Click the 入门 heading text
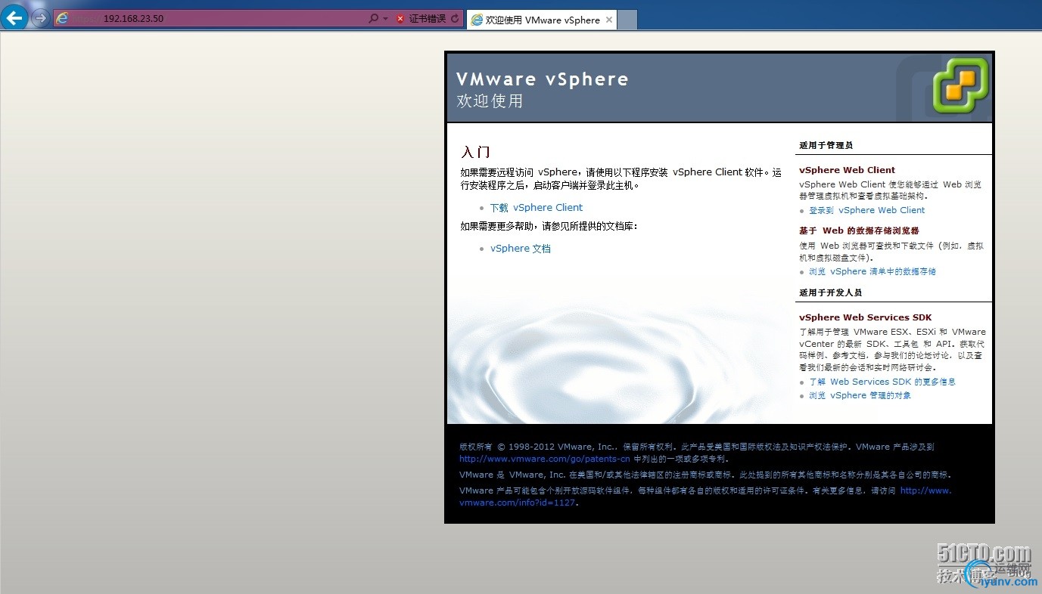This screenshot has width=1042, height=594. [x=476, y=152]
